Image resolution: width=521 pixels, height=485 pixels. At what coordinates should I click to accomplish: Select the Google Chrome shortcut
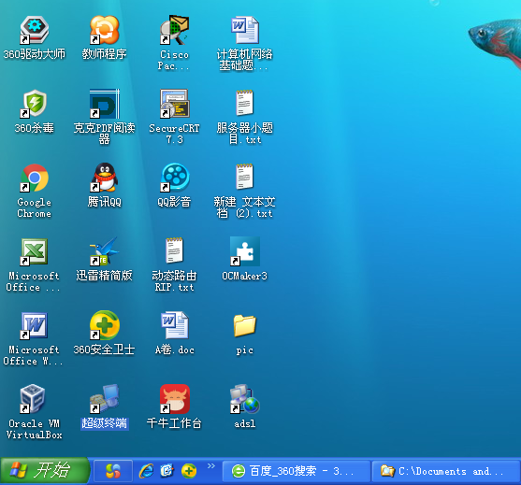pyautogui.click(x=35, y=178)
